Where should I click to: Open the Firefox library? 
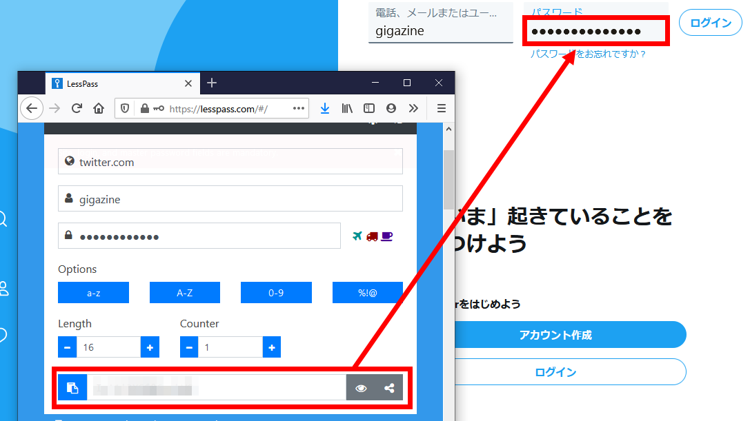coord(347,108)
